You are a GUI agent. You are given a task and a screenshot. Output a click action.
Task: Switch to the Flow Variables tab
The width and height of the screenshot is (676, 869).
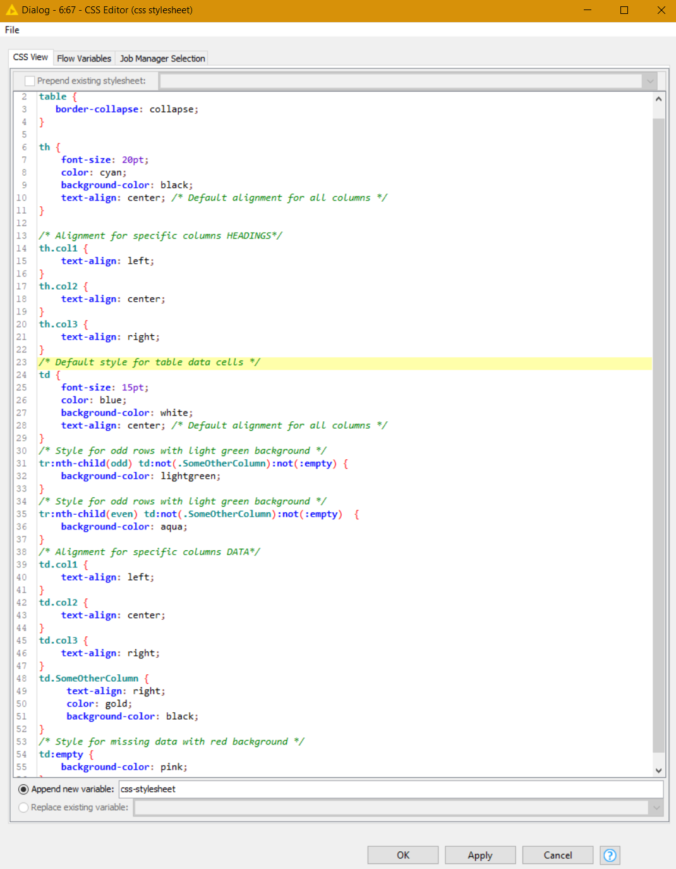pyautogui.click(x=84, y=58)
